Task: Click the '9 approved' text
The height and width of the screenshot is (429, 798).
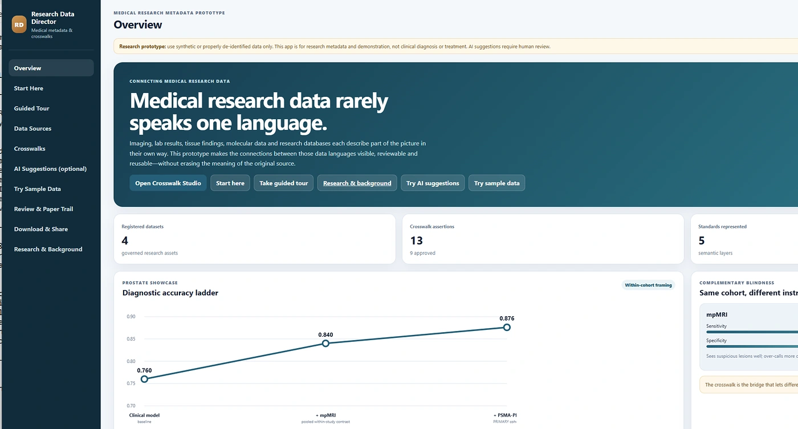Action: coord(422,253)
